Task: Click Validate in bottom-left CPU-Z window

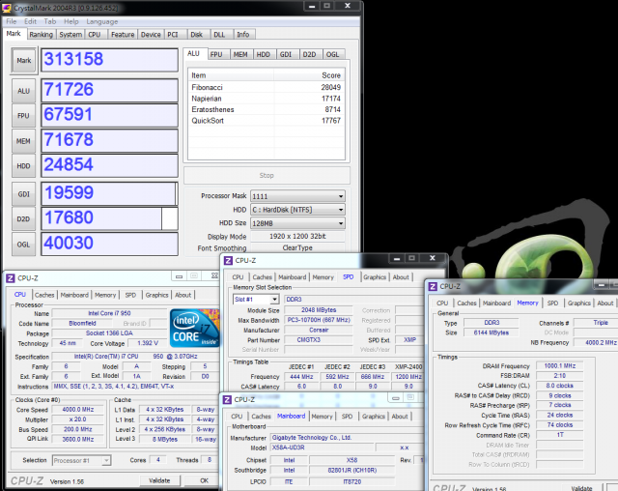Action: [159, 480]
